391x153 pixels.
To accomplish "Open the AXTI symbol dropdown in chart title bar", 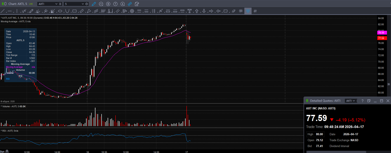I will click(57, 4).
